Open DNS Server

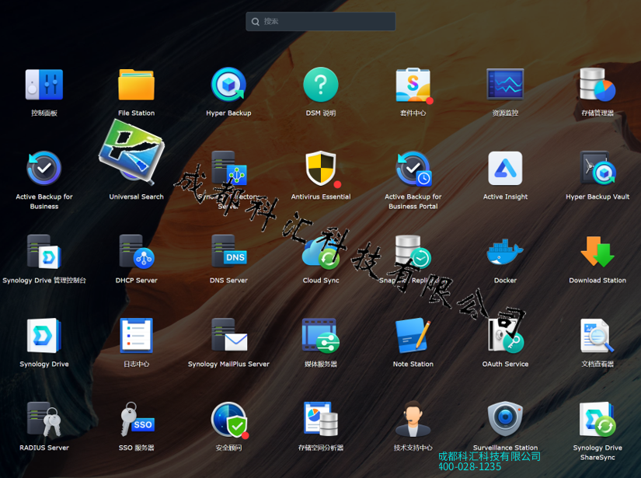tap(228, 251)
